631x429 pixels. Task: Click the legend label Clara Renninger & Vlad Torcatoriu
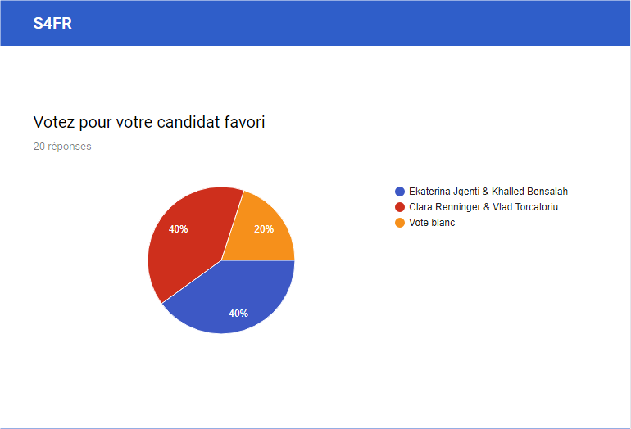(483, 207)
